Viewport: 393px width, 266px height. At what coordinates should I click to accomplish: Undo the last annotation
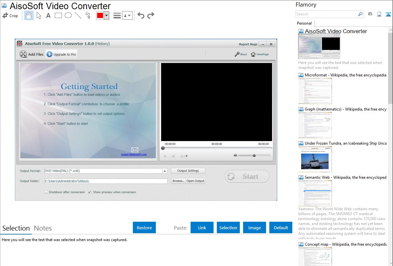[141, 15]
